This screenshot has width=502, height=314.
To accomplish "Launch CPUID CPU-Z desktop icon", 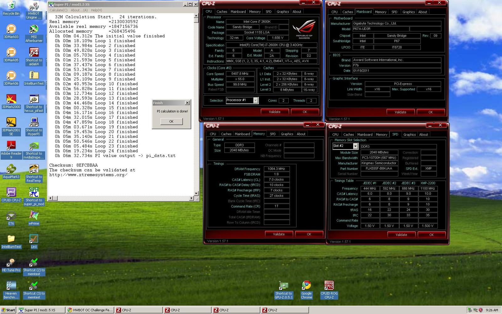I will (x=11, y=195).
